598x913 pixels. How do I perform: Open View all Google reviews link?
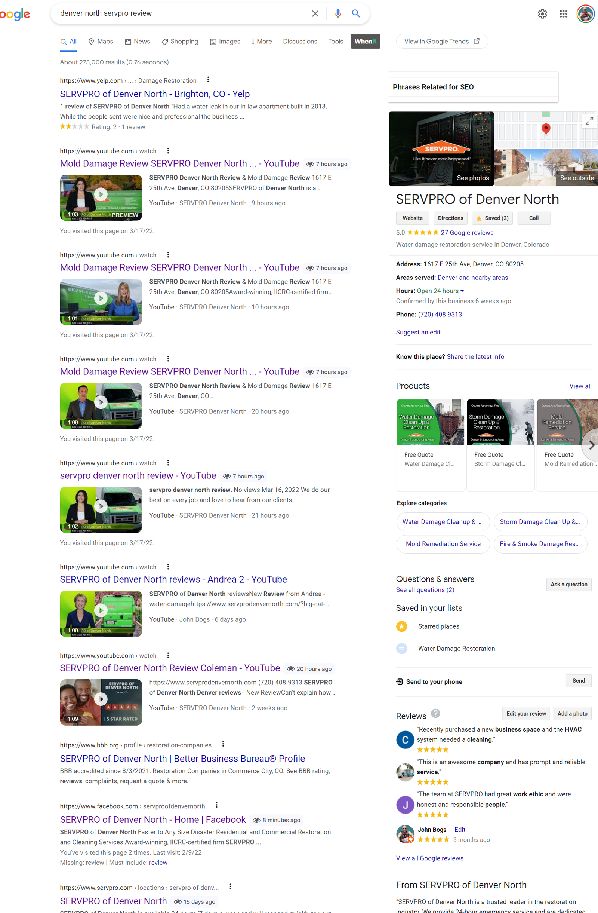pyautogui.click(x=429, y=858)
